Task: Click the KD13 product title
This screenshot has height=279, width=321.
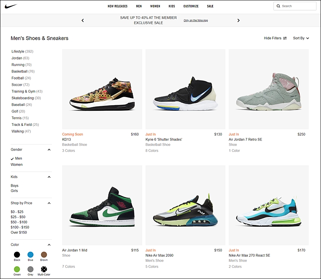Action: 66,139
